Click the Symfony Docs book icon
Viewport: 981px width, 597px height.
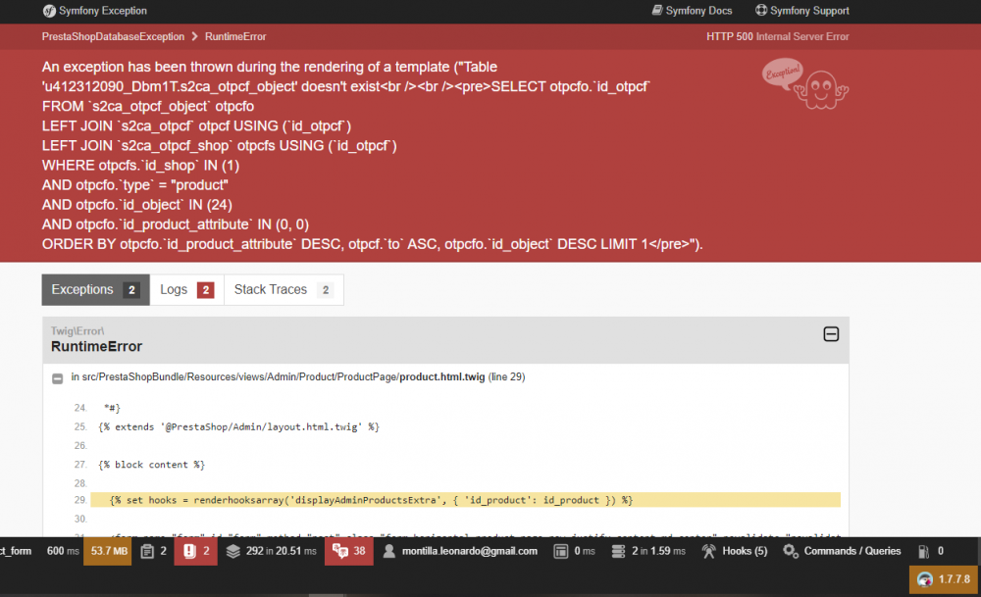[657, 11]
